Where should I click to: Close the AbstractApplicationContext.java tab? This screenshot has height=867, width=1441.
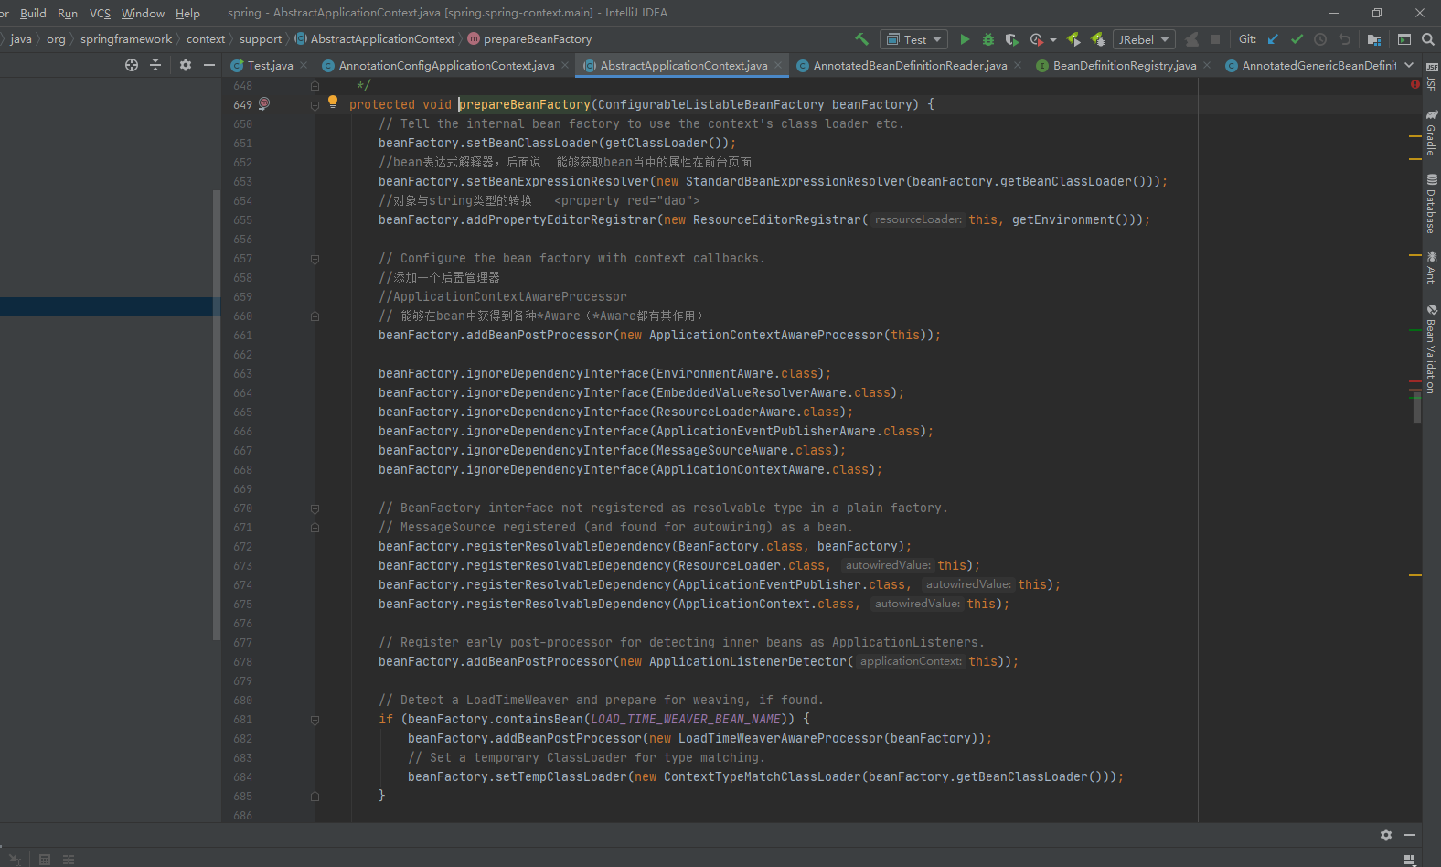pyautogui.click(x=778, y=65)
